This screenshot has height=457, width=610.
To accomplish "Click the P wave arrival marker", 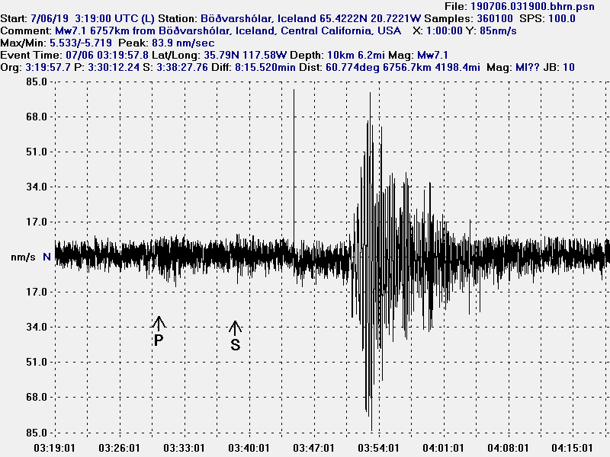I will (x=159, y=331).
